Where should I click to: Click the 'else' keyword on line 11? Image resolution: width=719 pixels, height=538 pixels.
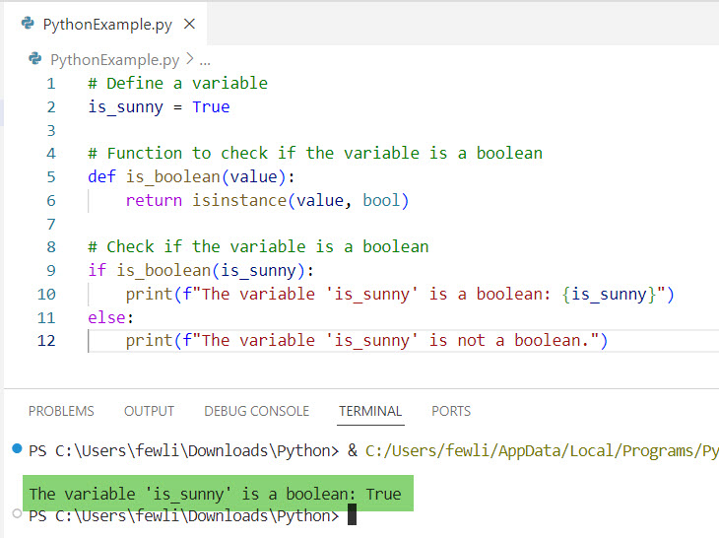click(x=106, y=318)
